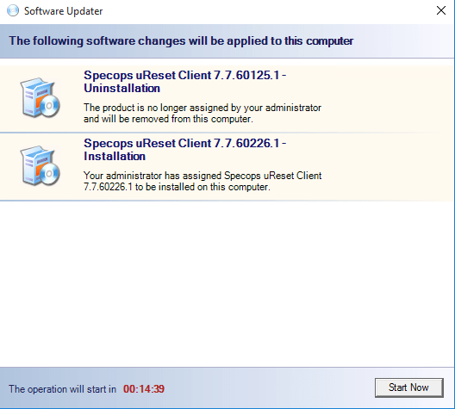Click the 'no longer assigned by your administrator' description
This screenshot has height=409, width=455.
203,108
